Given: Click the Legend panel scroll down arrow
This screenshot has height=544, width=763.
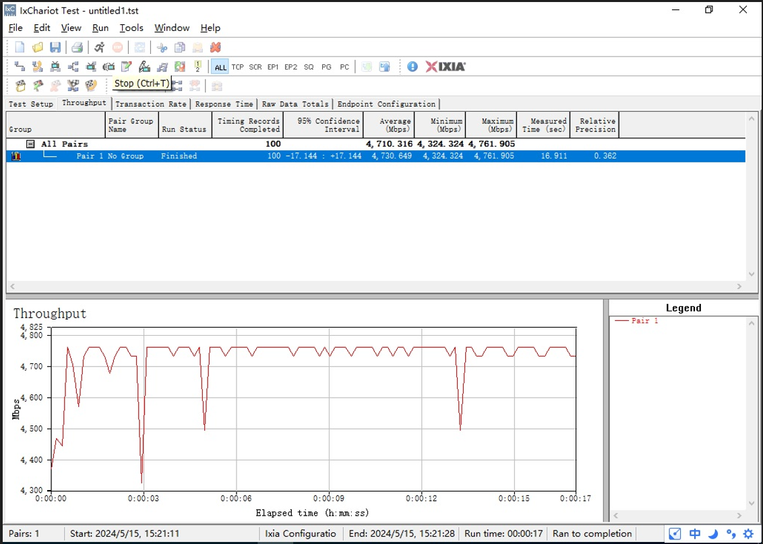Looking at the screenshot, I should tap(752, 504).
